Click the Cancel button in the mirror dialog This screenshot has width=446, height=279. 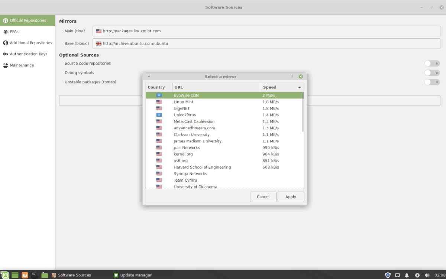point(263,197)
